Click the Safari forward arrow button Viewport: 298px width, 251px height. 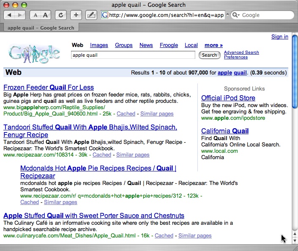pos(20,15)
